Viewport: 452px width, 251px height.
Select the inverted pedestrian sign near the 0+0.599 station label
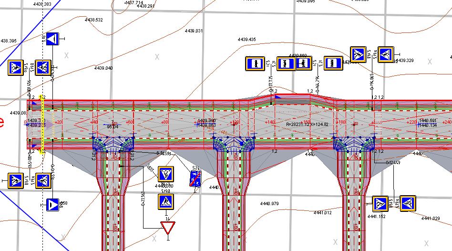pyautogui.click(x=166, y=174)
